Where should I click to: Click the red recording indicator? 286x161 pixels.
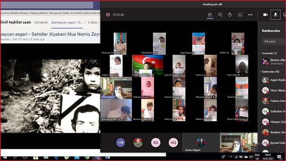[x=108, y=15]
